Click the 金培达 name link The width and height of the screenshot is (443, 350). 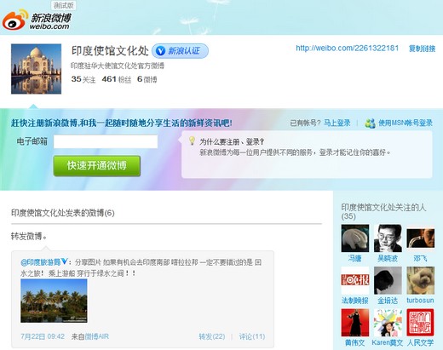pos(388,301)
